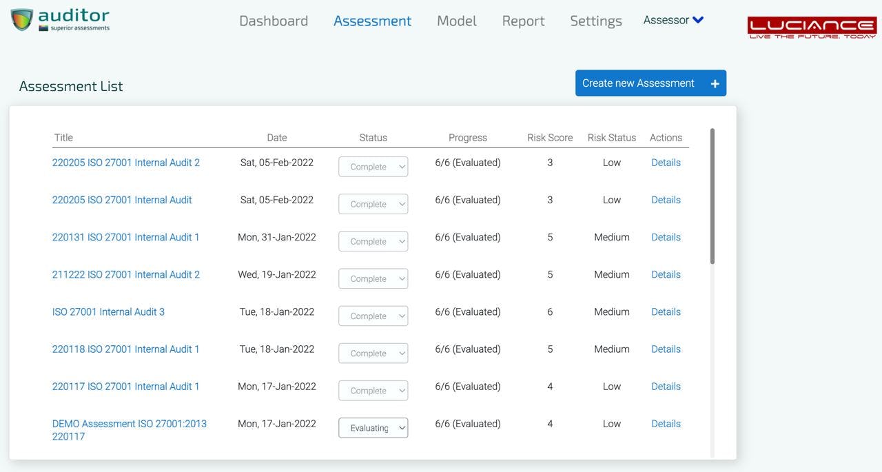Click the plus icon on Create new Assessment
Viewport: 882px width, 472px height.
point(715,83)
